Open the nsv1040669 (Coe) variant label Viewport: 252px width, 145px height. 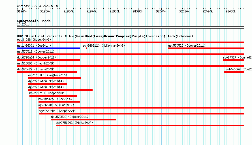238,69
